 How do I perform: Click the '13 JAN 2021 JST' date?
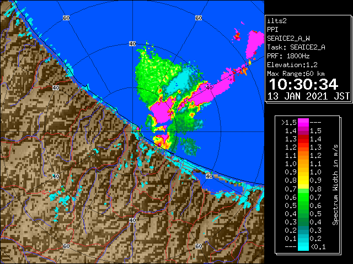click(x=308, y=96)
